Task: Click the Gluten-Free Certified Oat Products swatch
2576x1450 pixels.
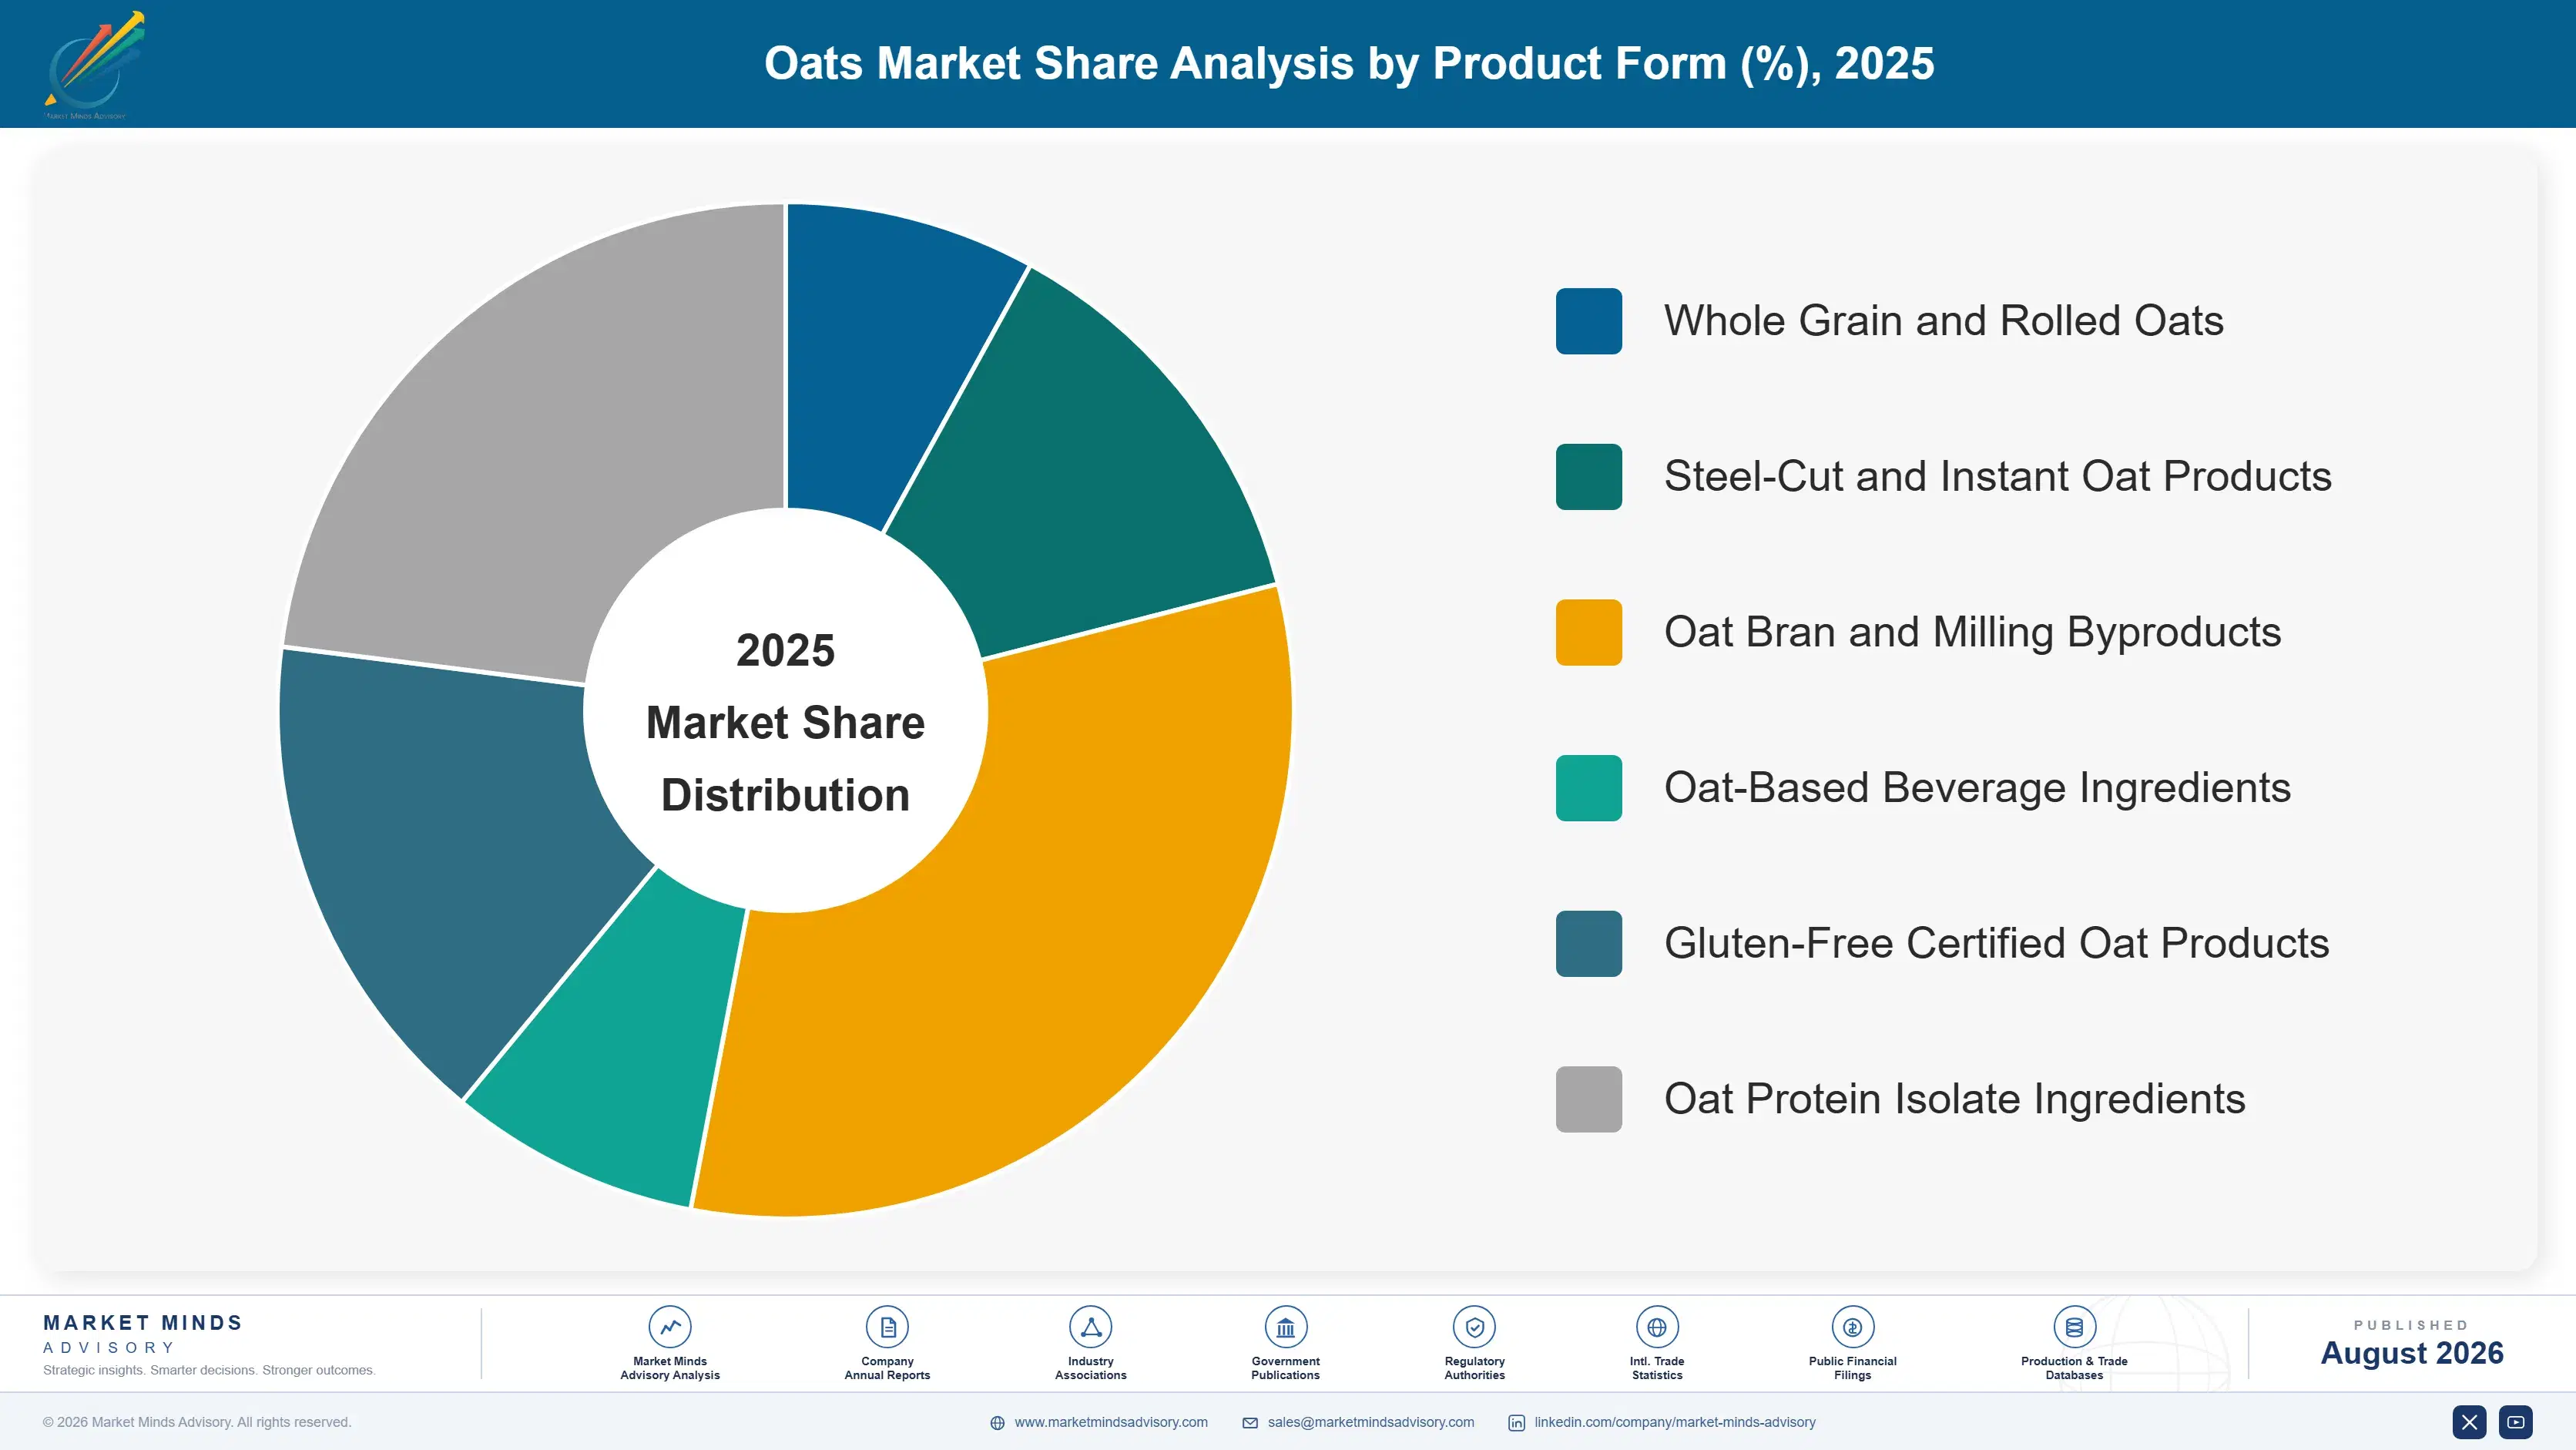Action: pos(1589,944)
